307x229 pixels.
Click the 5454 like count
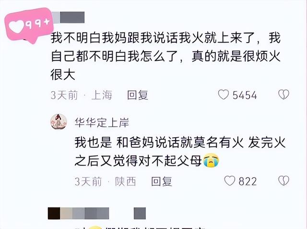(x=245, y=95)
